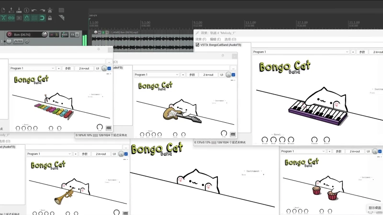
Task: Pin the xylophone plugin window
Action: (99, 49)
